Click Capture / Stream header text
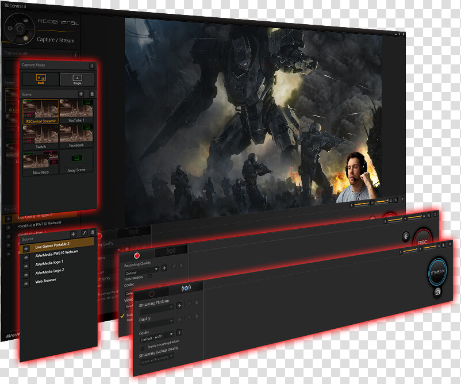This screenshot has height=384, width=461. [56, 40]
